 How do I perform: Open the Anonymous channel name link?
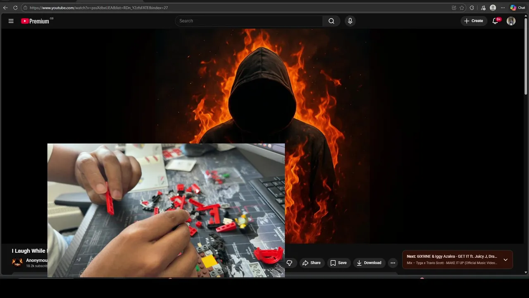[x=37, y=260]
